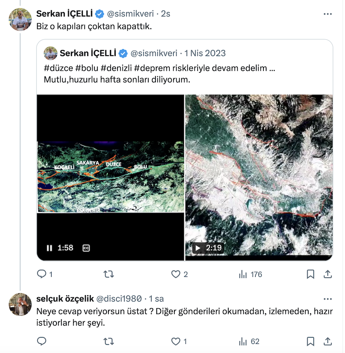Retweet selçuk özçelik's reply

[x=109, y=342]
